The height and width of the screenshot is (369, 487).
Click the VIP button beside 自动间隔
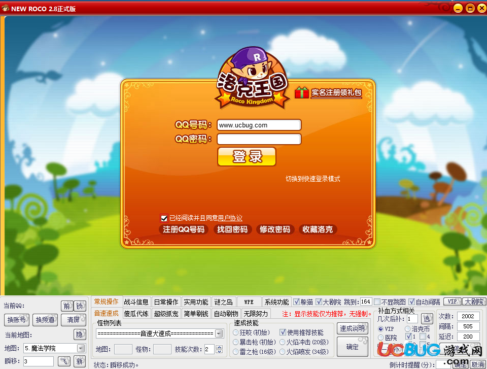coord(452,301)
